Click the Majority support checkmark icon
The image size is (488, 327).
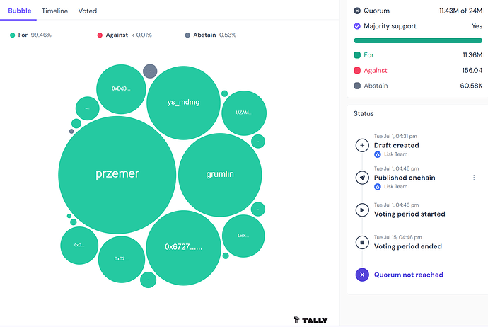pyautogui.click(x=357, y=26)
